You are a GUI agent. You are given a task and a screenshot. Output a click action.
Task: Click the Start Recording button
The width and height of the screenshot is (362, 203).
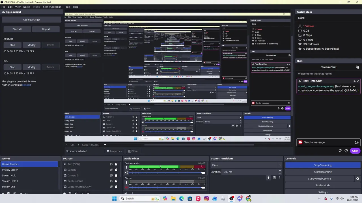pyautogui.click(x=323, y=172)
